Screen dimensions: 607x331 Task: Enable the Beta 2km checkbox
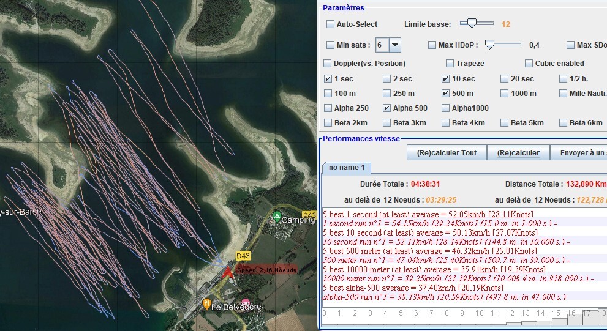pos(328,123)
